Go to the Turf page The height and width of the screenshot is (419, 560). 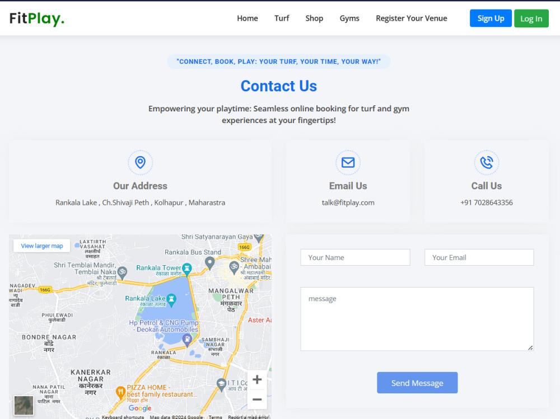pyautogui.click(x=282, y=18)
